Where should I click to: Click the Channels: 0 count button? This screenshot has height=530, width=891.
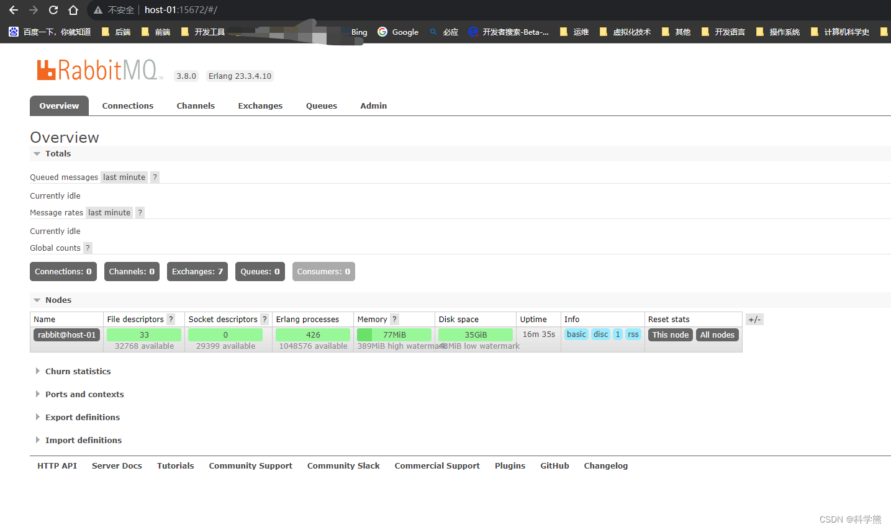coord(132,272)
